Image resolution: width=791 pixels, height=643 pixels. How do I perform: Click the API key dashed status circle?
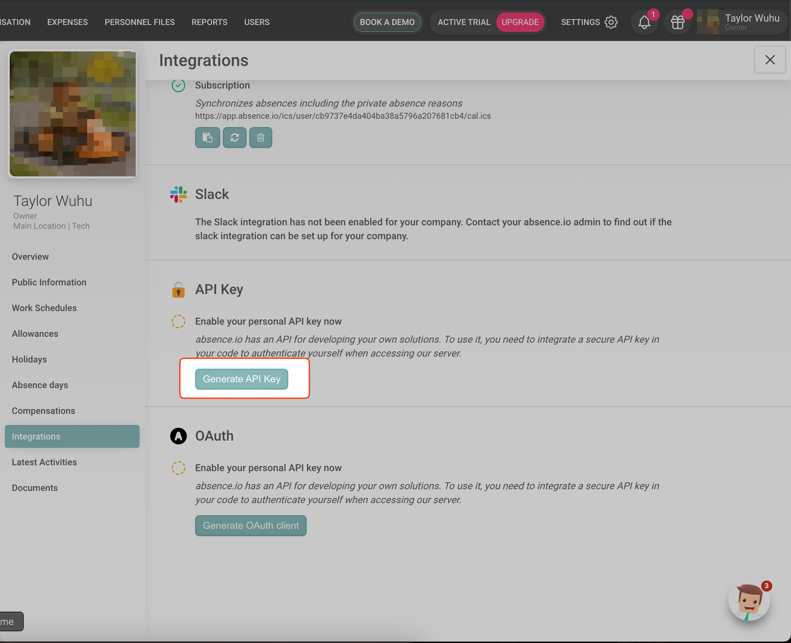178,321
